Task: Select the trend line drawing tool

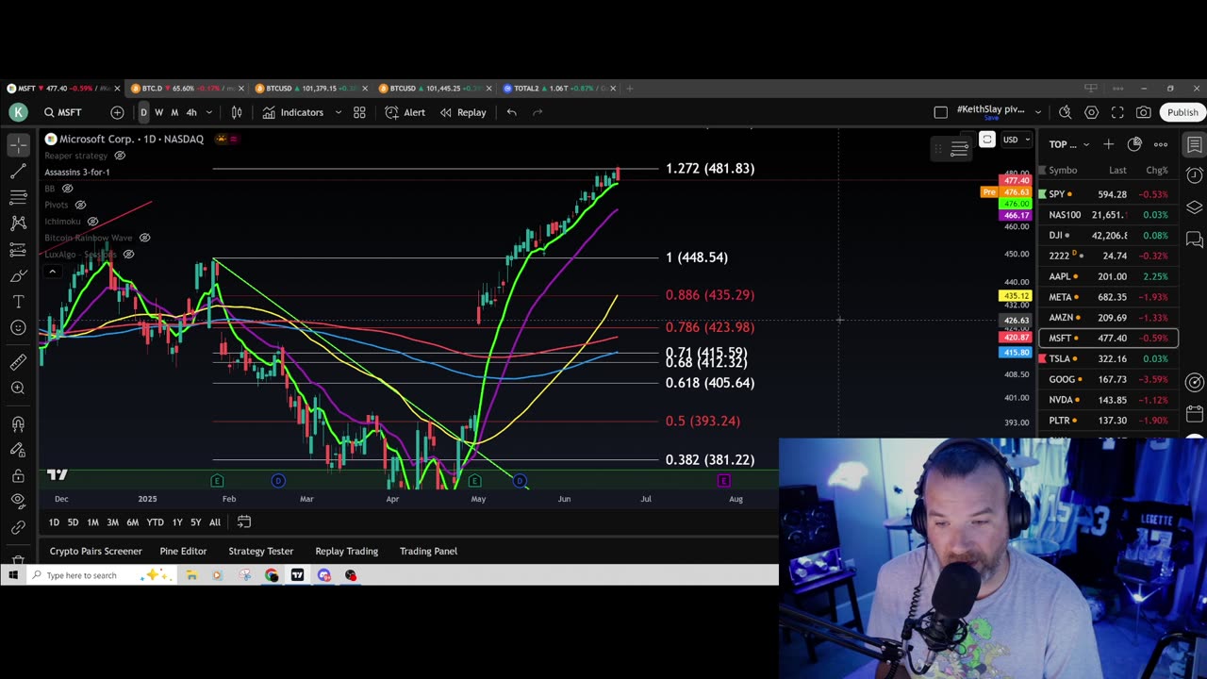Action: [18, 171]
